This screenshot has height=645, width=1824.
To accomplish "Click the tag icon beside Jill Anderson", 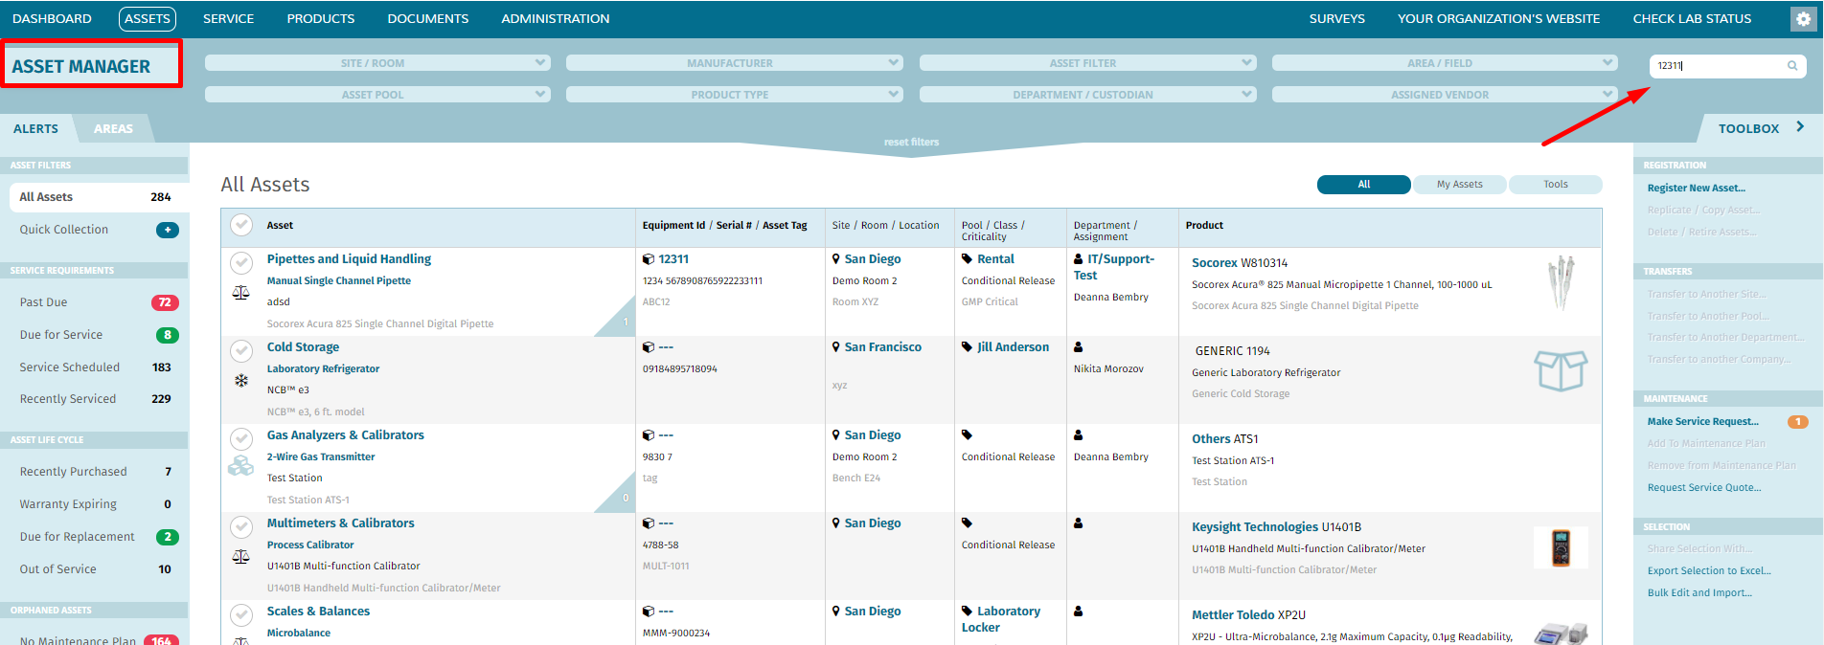I will tap(968, 347).
